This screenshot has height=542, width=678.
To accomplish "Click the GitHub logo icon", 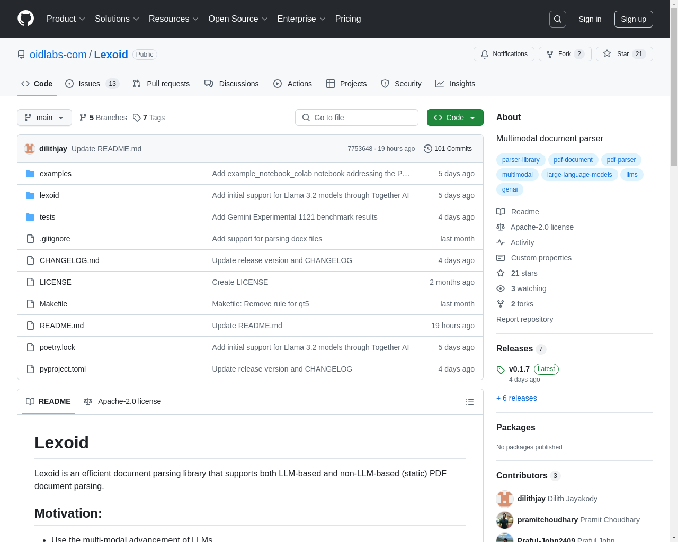I will 25,19.
